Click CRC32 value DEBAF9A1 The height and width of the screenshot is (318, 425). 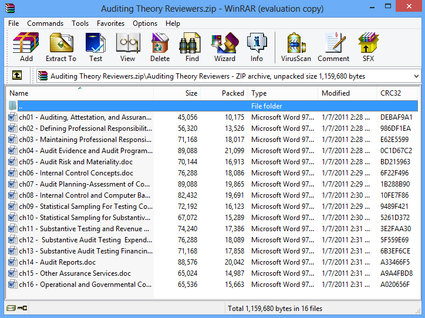click(x=396, y=117)
